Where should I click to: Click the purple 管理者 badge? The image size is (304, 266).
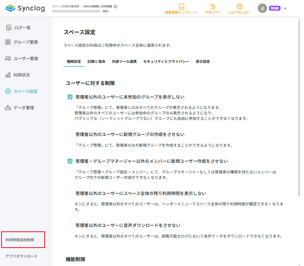(274, 8)
